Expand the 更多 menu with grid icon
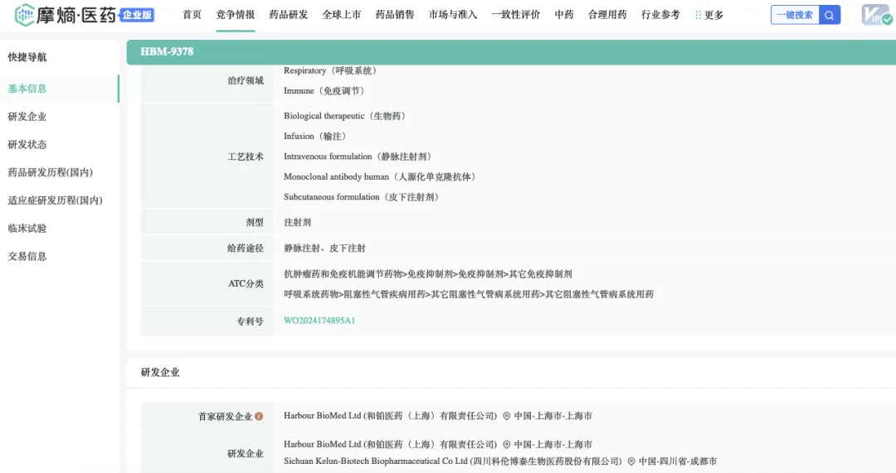This screenshot has height=473, width=896. (x=709, y=15)
